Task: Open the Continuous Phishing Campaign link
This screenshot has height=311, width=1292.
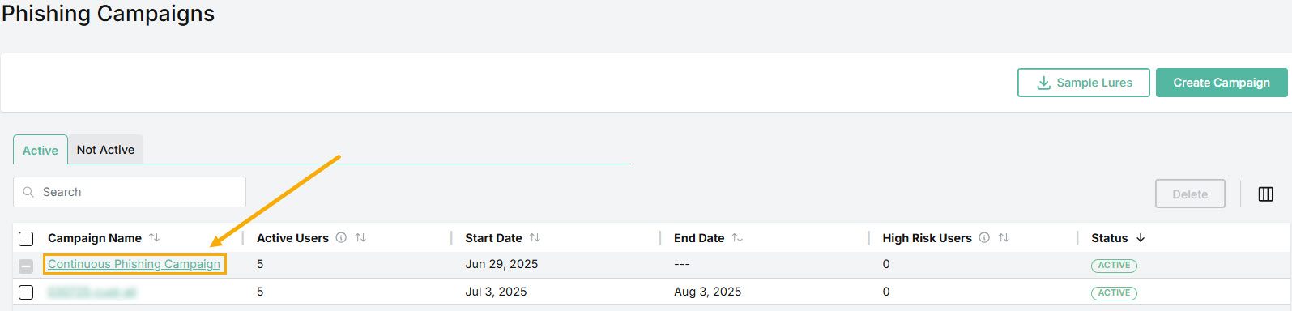Action: [x=134, y=264]
